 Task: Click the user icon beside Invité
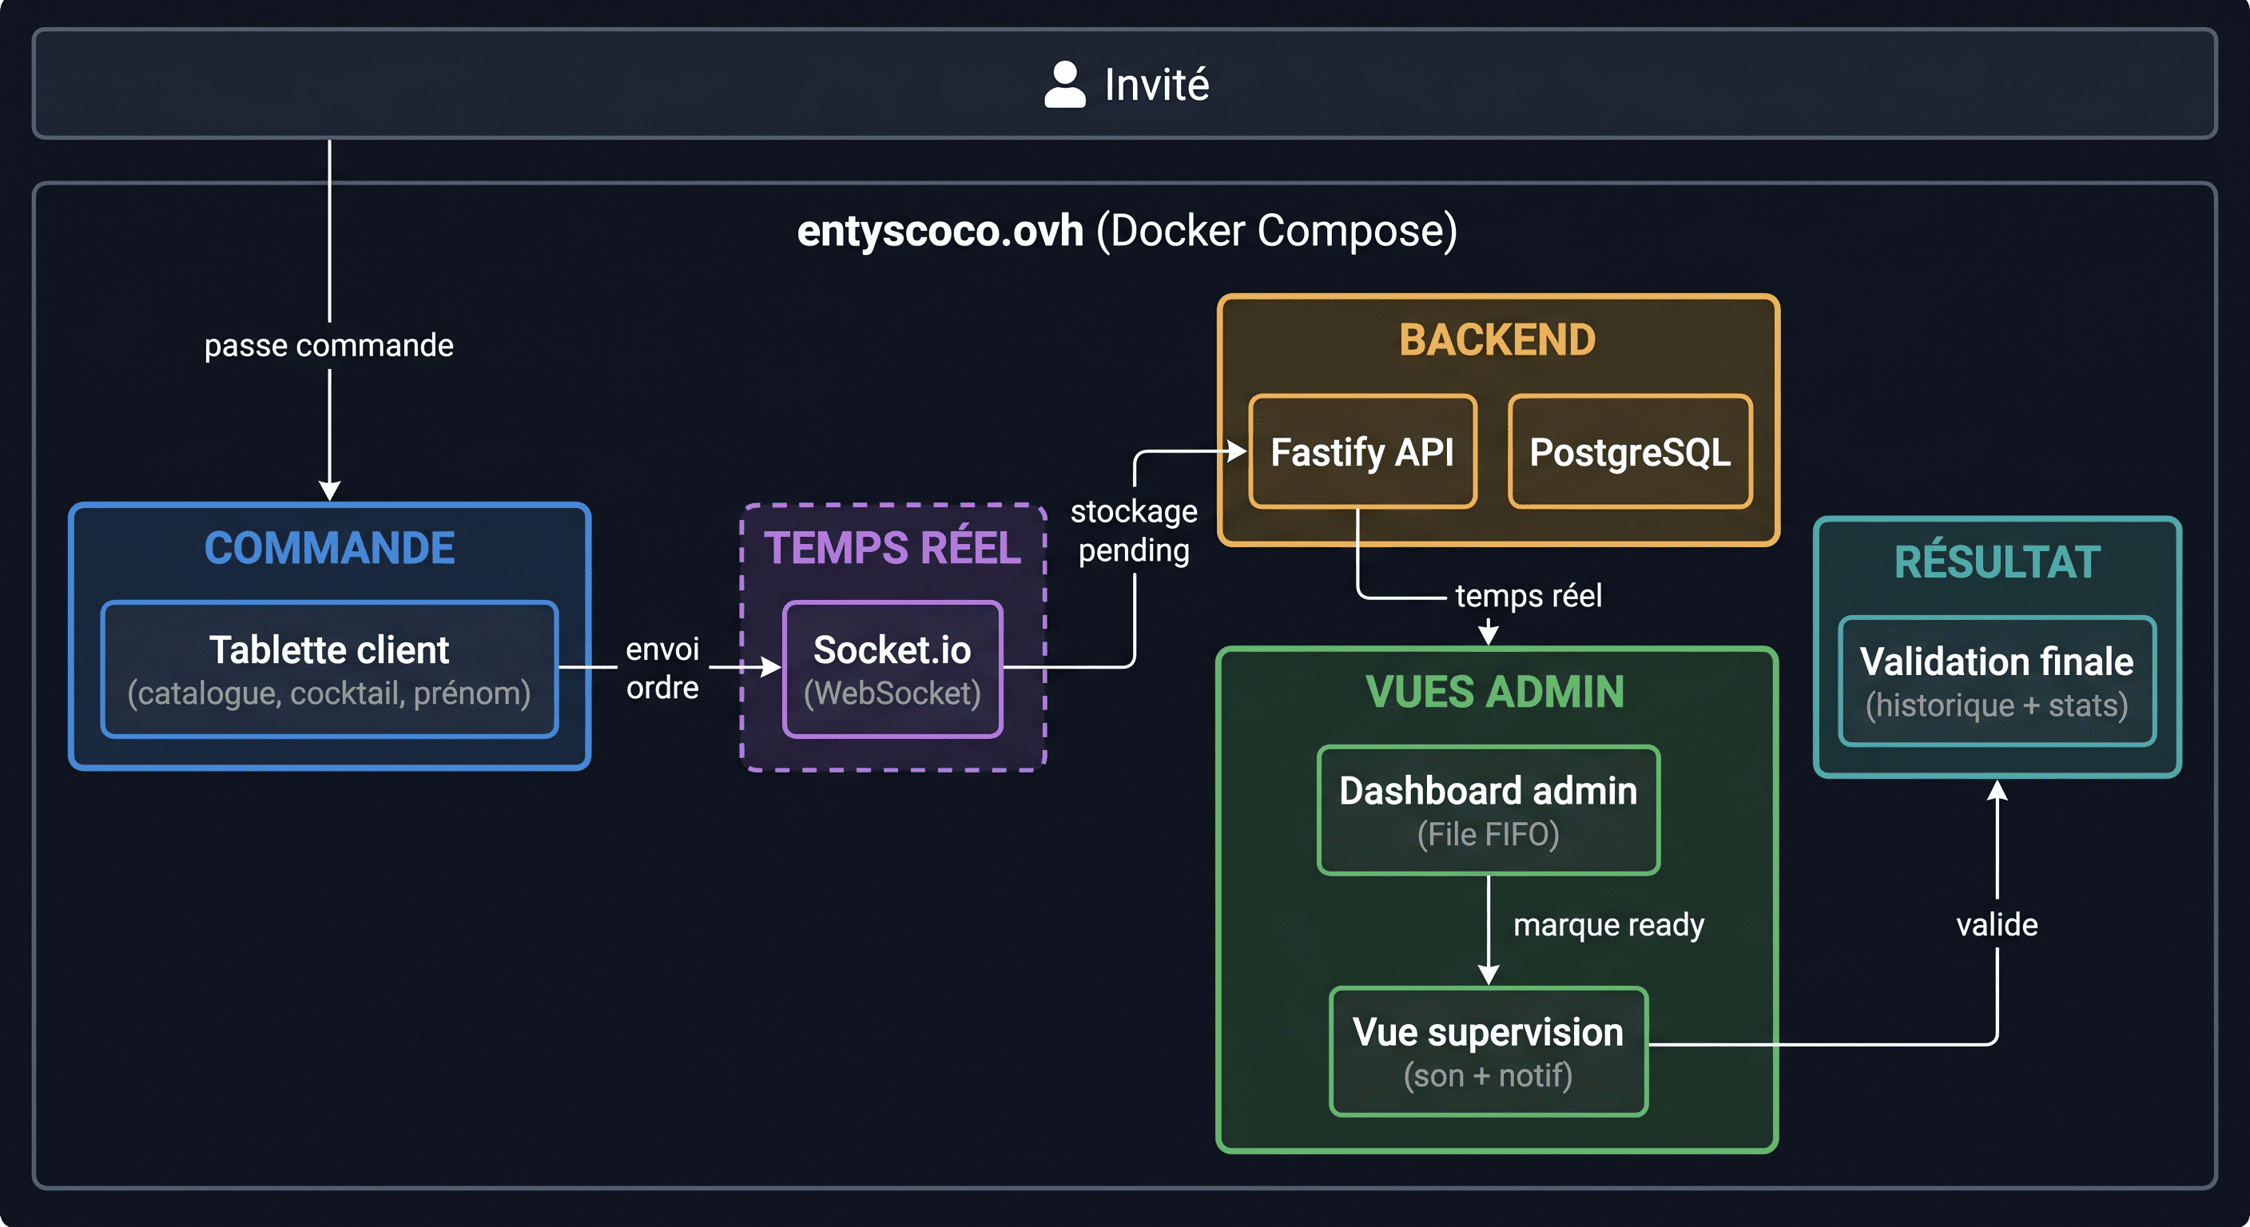(1065, 85)
